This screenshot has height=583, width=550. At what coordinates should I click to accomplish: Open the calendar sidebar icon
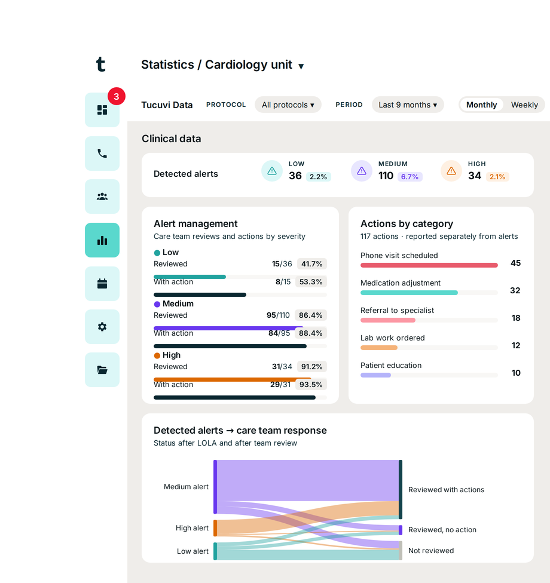coord(102,284)
